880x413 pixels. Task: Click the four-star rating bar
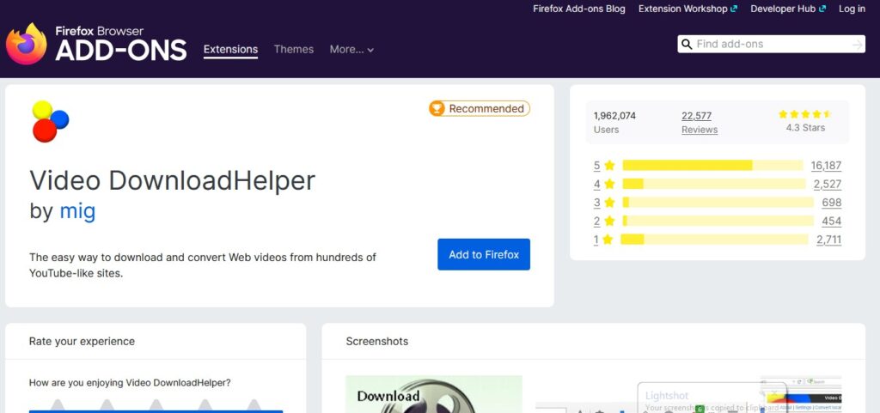pos(714,184)
